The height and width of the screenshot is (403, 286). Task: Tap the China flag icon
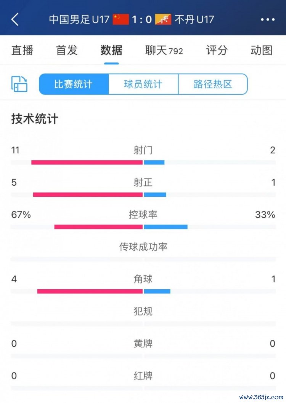point(121,19)
